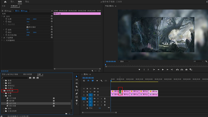Open the 1/2 playback resolution dropdown
This screenshot has width=208, height=117.
pyautogui.click(x=198, y=61)
